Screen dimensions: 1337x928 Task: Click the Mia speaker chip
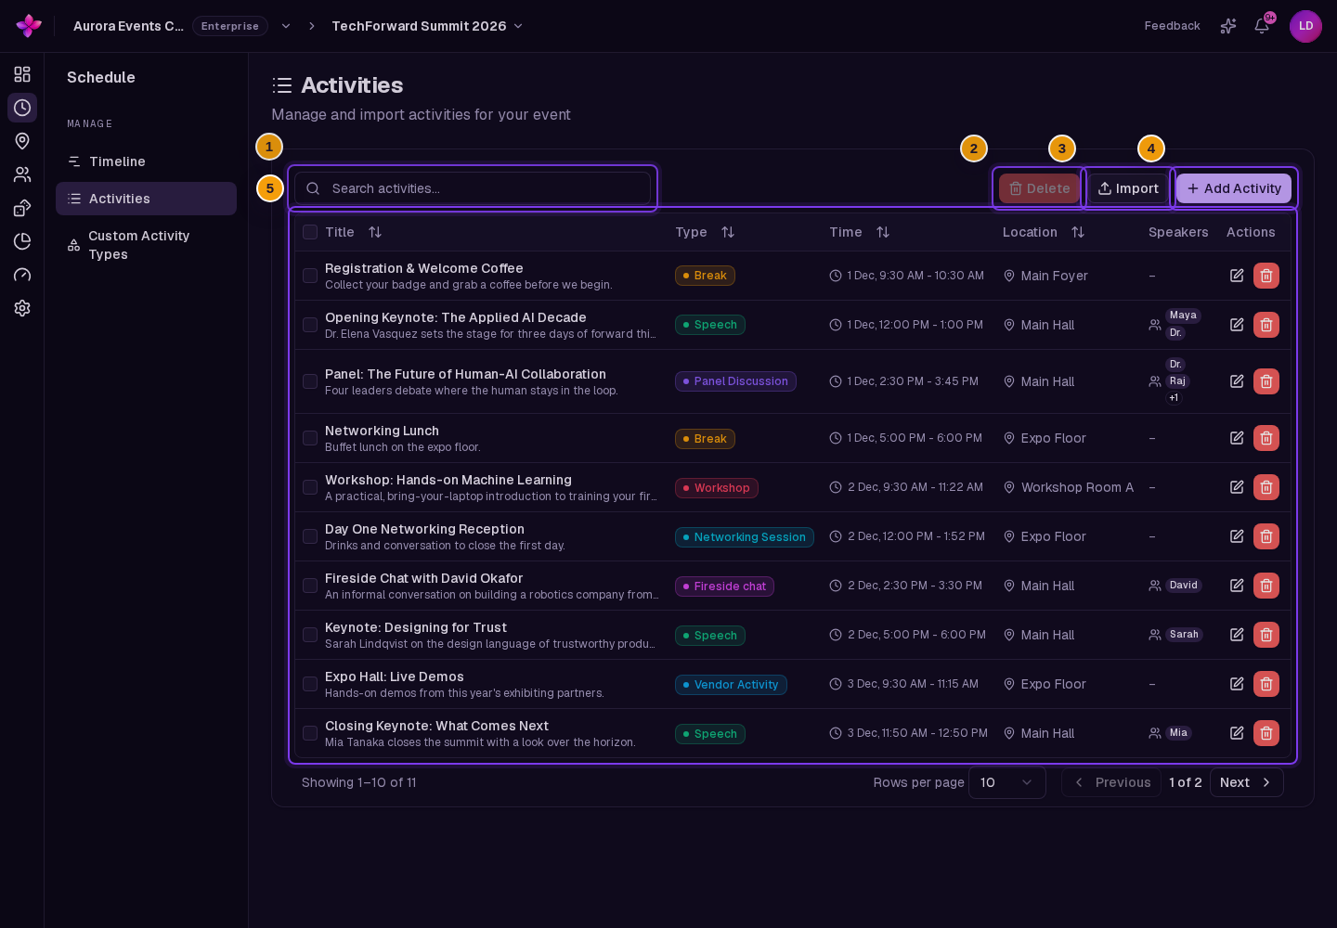1178,733
